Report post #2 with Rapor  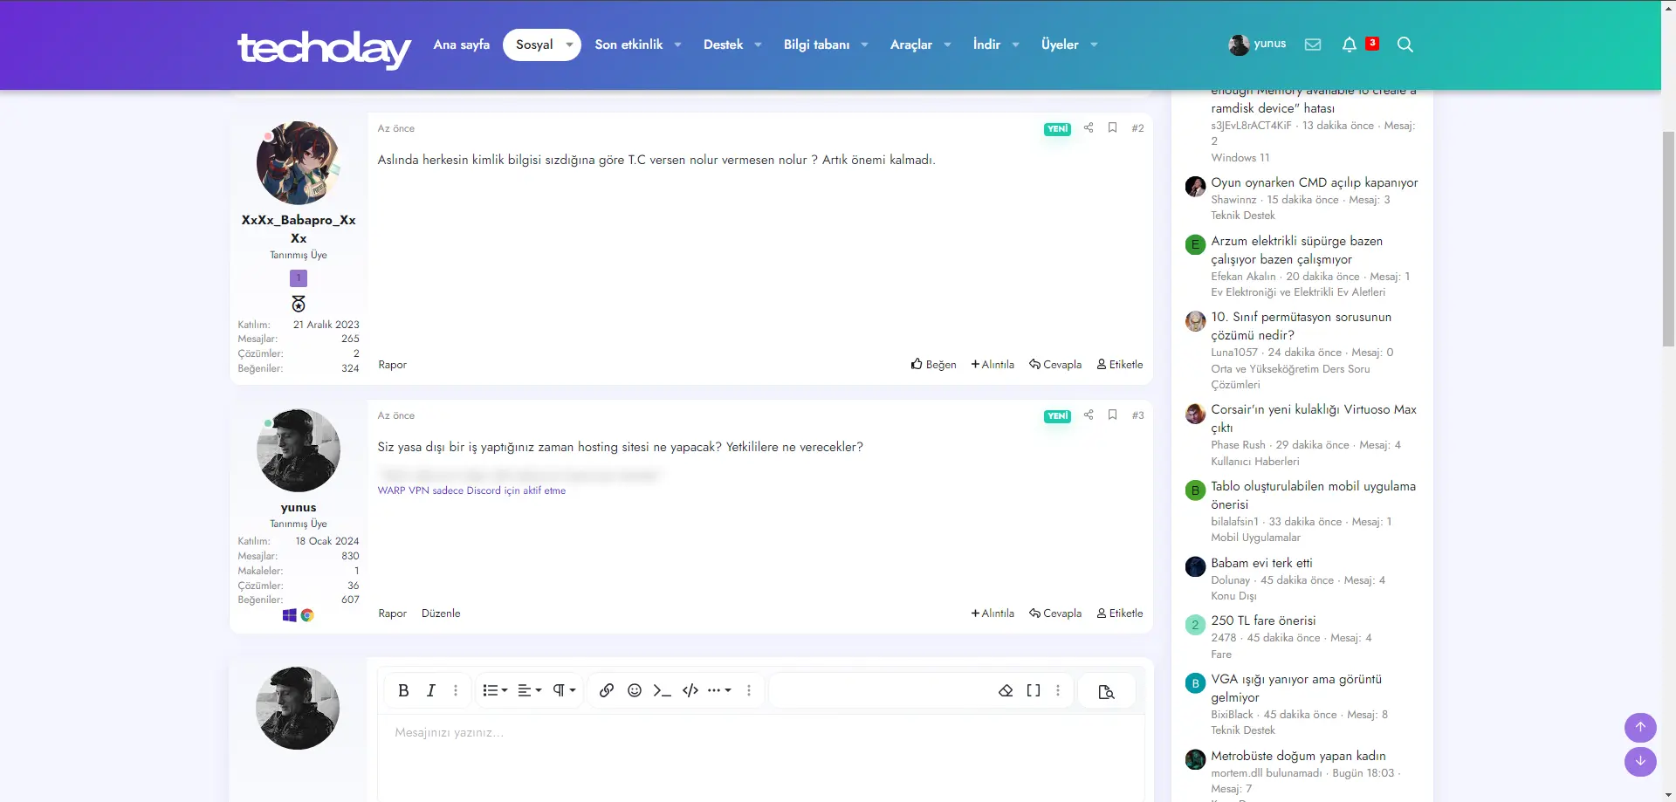click(393, 365)
